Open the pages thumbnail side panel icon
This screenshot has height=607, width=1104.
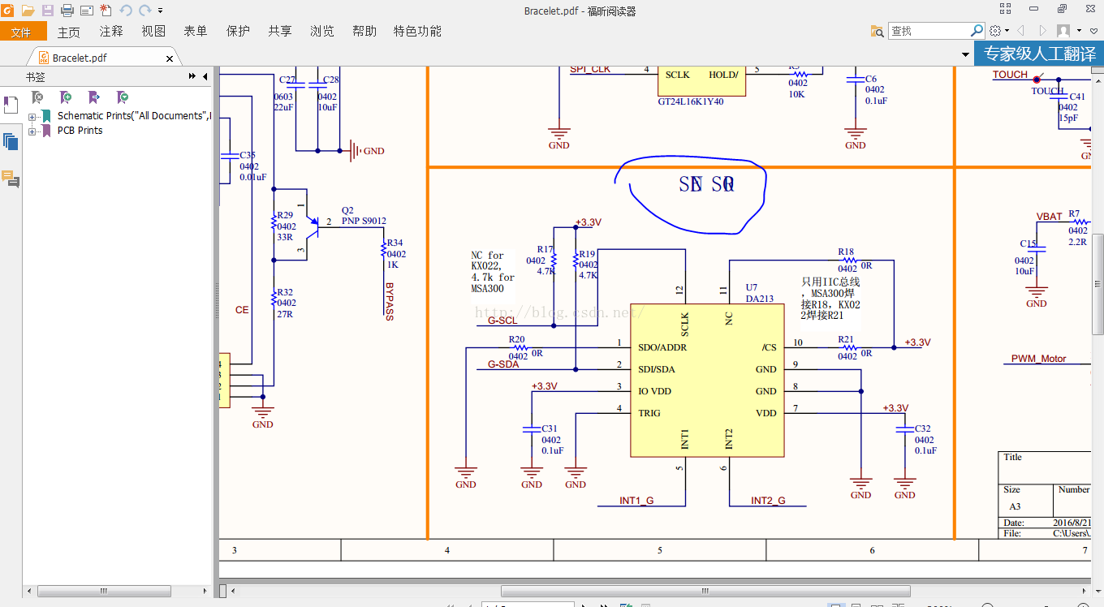[11, 142]
